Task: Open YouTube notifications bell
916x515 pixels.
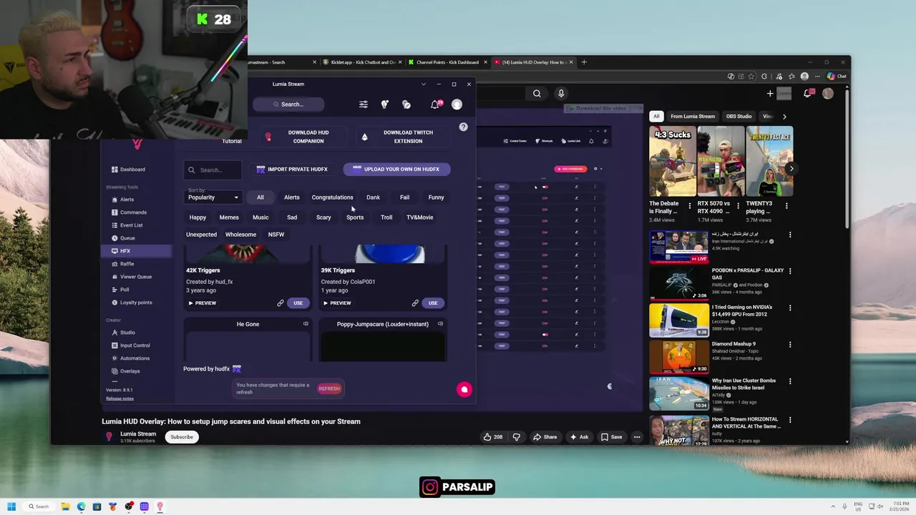Action: 808,93
